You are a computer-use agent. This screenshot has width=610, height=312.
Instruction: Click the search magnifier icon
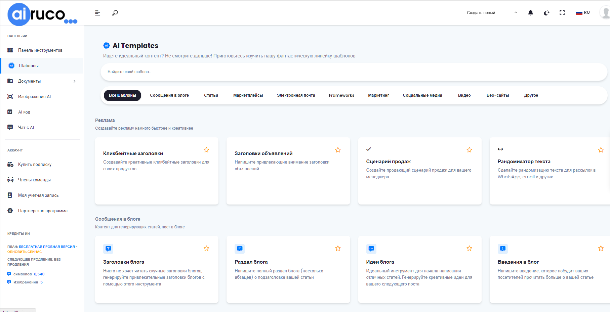(115, 12)
